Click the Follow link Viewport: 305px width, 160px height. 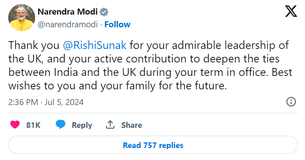coord(117,25)
